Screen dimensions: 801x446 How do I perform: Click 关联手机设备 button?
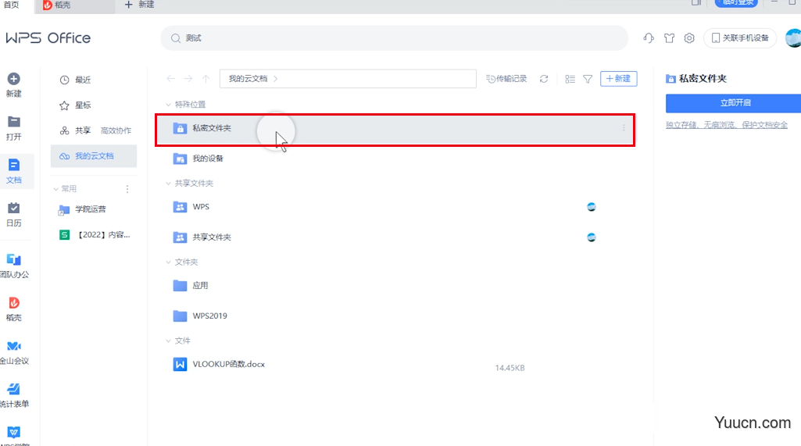point(740,37)
